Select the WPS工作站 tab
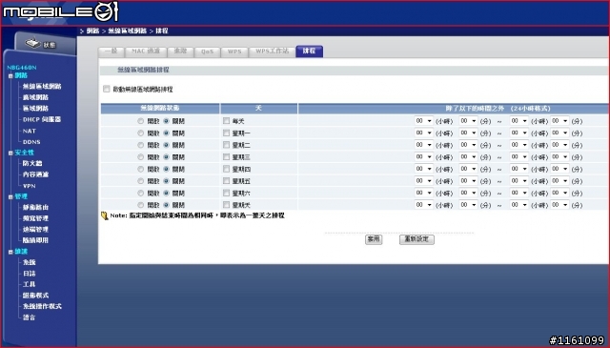 point(273,51)
